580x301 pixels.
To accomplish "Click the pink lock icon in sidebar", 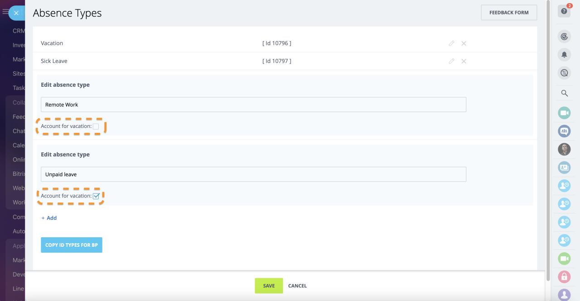I will click(x=564, y=277).
